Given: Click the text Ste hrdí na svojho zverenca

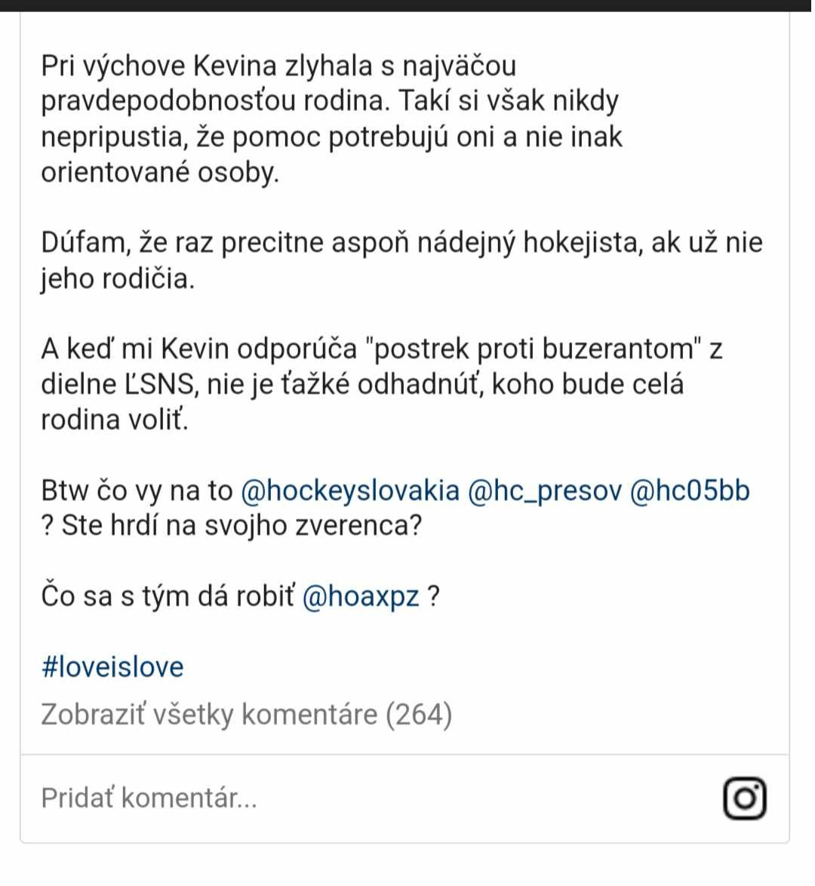Looking at the screenshot, I should pyautogui.click(x=241, y=525).
